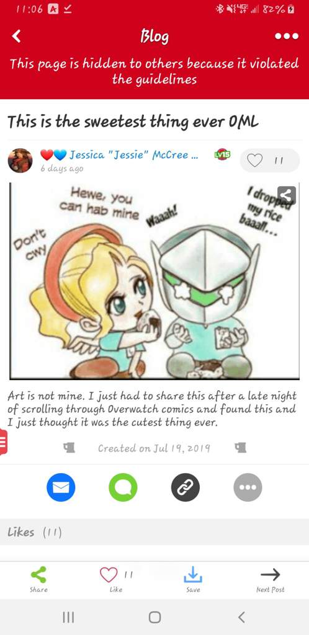Expand the red side drawer tab at left edge
This screenshot has width=309, height=635.
click(x=4, y=442)
